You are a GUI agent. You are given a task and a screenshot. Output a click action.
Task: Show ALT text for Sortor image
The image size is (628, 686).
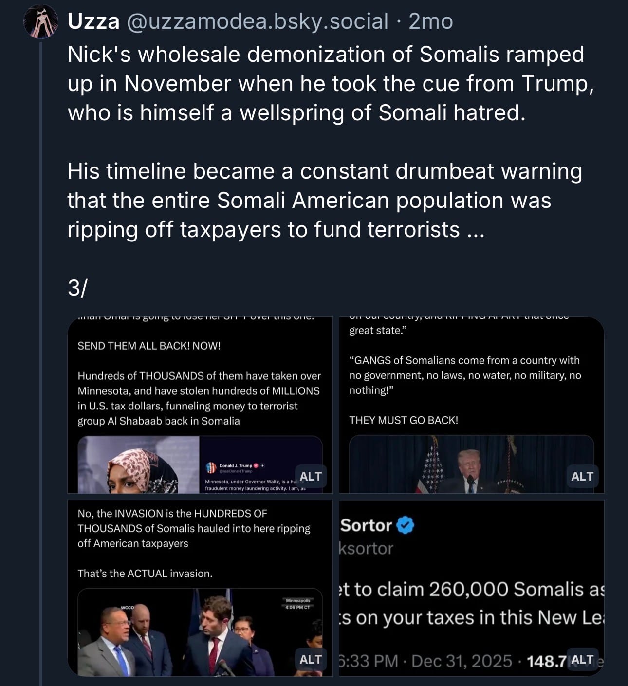582,660
